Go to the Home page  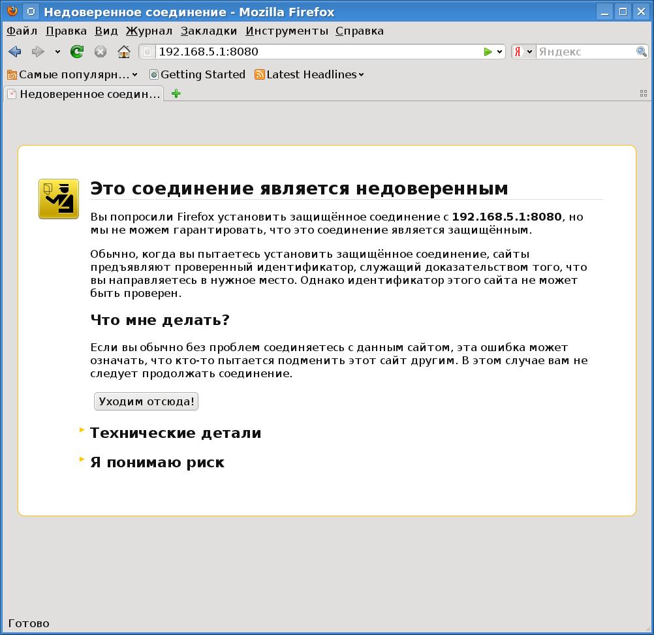124,52
